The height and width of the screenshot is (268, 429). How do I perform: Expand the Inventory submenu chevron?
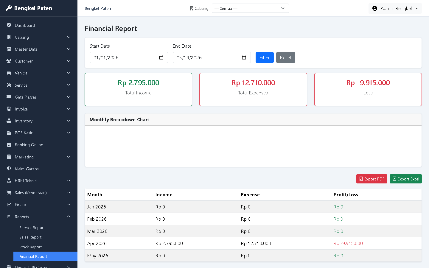coord(69,121)
